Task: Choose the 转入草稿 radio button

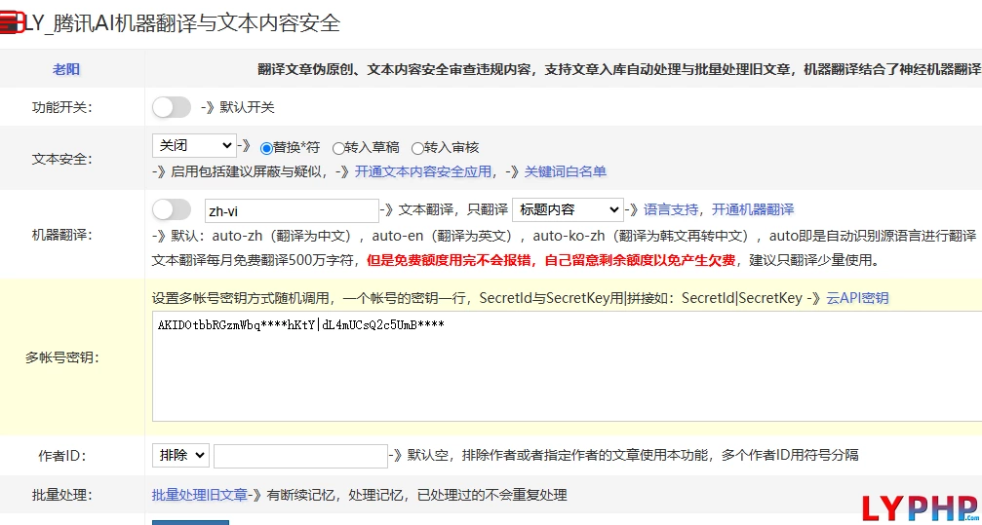Action: tap(338, 149)
